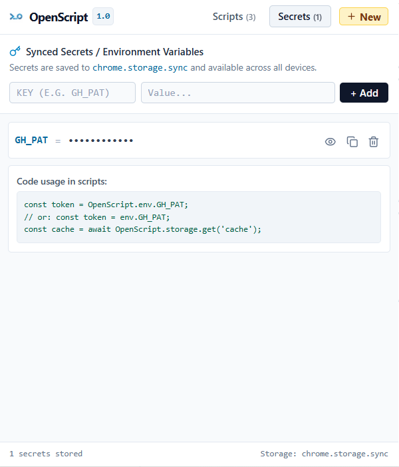Click '1 secrets stored' in status bar

pos(46,454)
